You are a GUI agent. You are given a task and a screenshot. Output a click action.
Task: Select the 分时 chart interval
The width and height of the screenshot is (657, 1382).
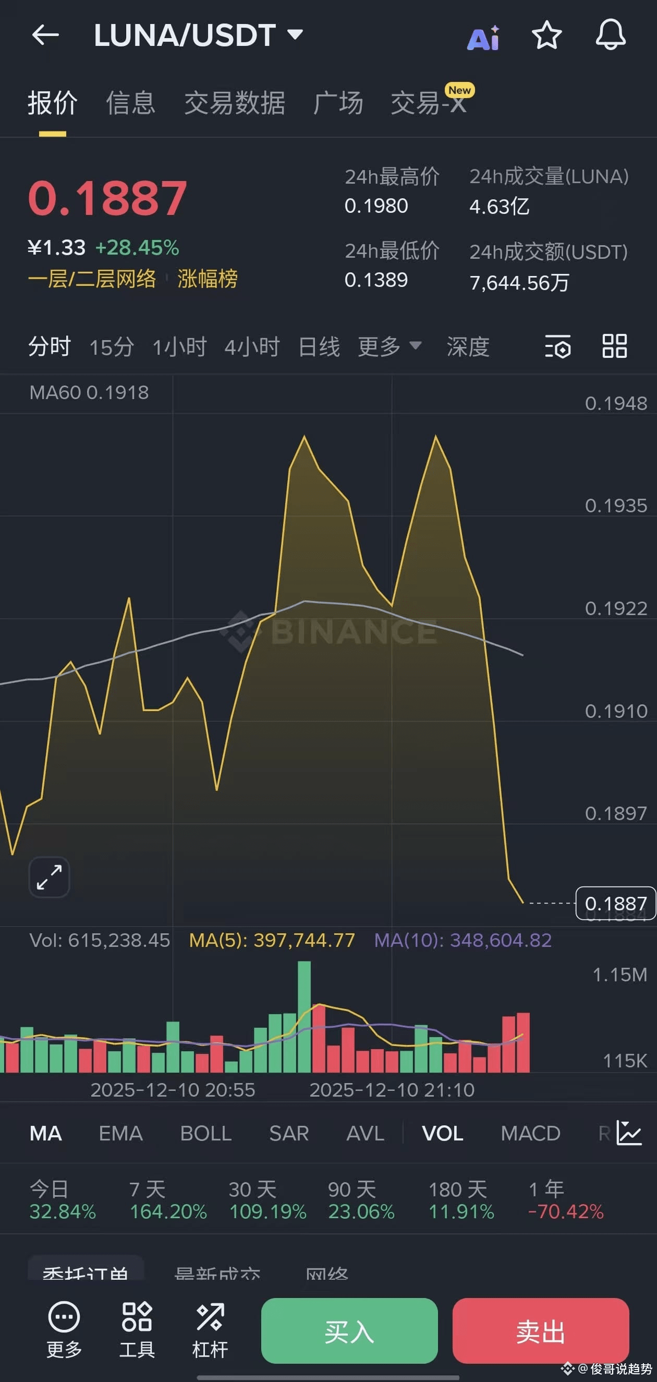click(50, 346)
